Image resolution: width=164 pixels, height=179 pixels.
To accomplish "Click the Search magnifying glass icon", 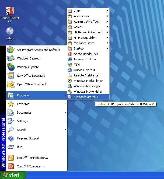I will [x=11, y=129].
